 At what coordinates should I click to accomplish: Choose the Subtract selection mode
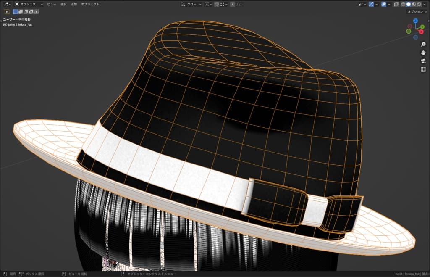click(26, 12)
